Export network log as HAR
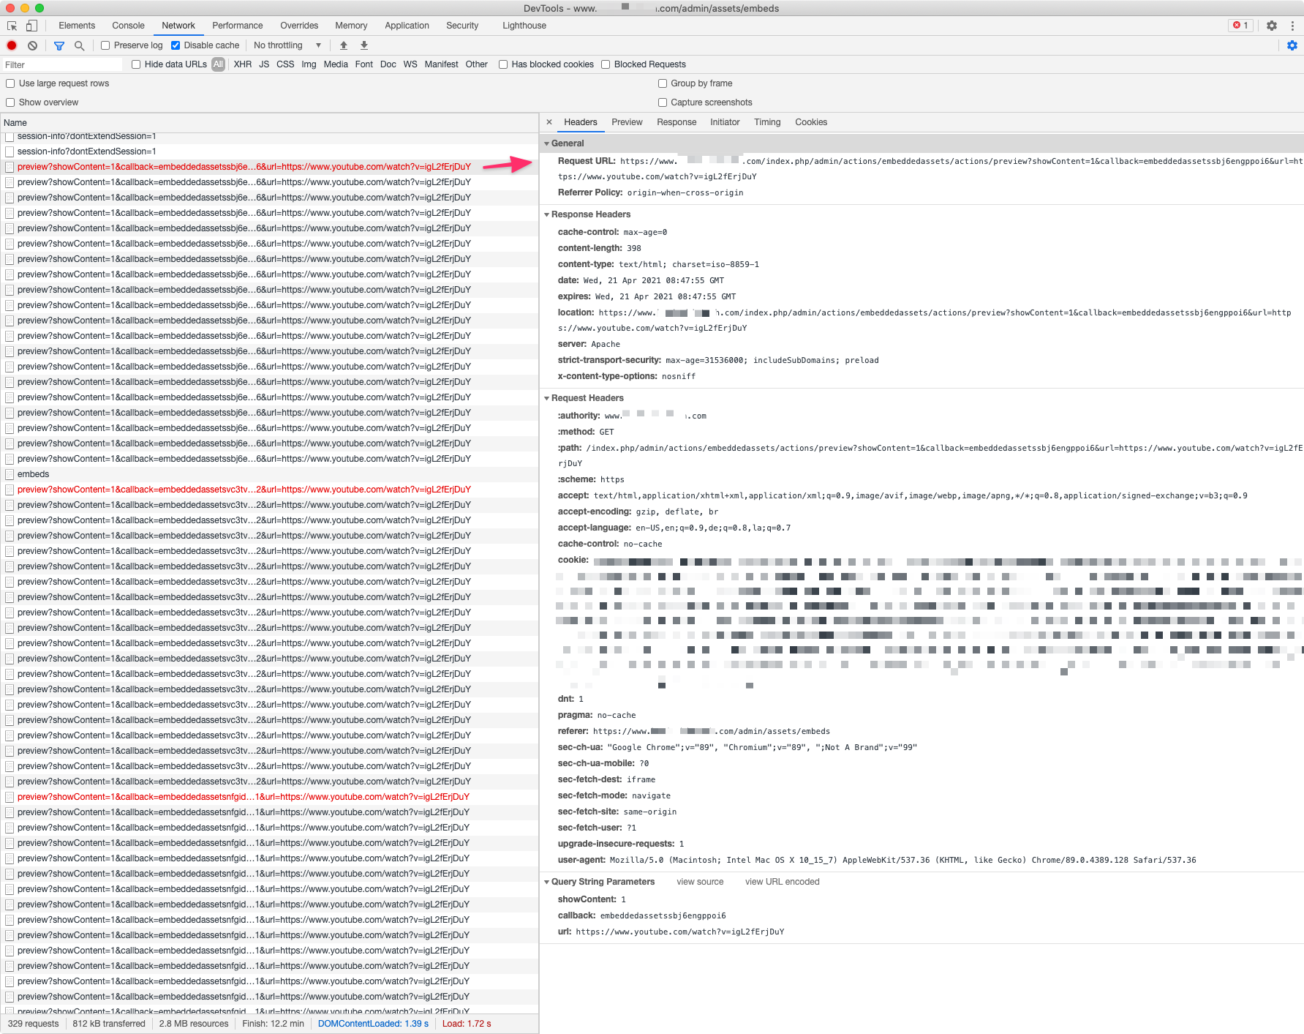 [x=363, y=45]
